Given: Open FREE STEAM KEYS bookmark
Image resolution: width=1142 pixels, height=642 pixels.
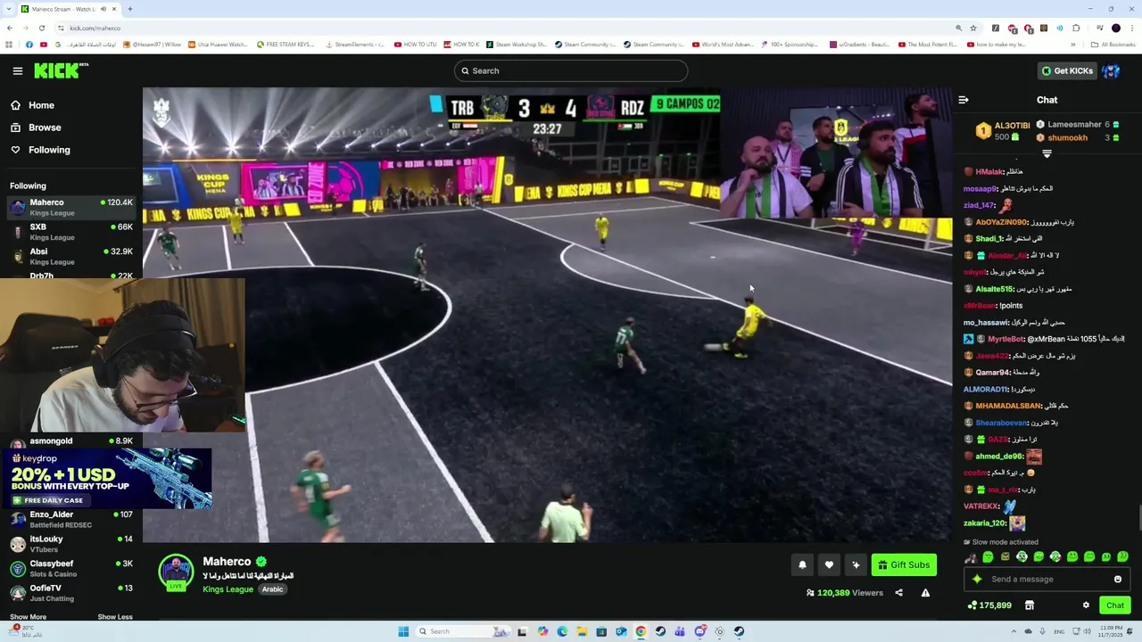Looking at the screenshot, I should point(285,44).
